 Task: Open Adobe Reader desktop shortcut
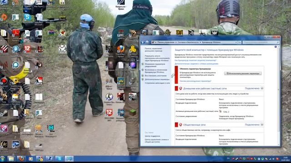coord(16,34)
